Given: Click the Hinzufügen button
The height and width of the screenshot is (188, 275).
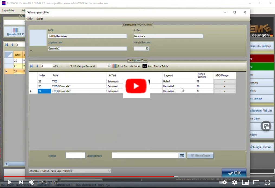Looking at the screenshot, I should 200,155.
